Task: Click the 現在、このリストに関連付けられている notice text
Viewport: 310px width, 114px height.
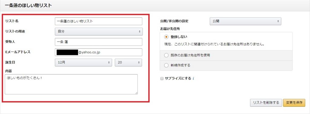Action: pyautogui.click(x=215, y=44)
